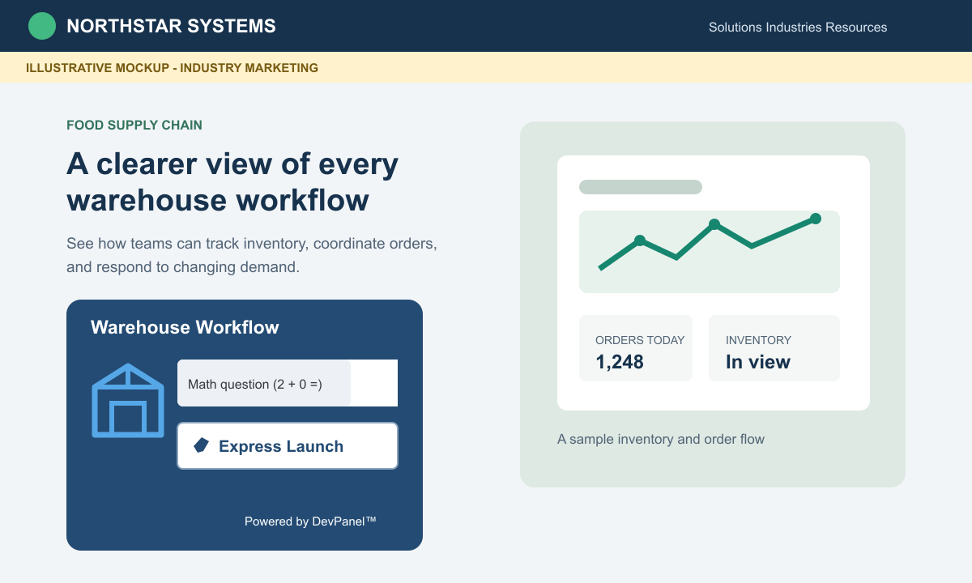Image resolution: width=972 pixels, height=583 pixels.
Task: Click the FOOD SUPPLY CHAIN label
Action: pyautogui.click(x=134, y=126)
